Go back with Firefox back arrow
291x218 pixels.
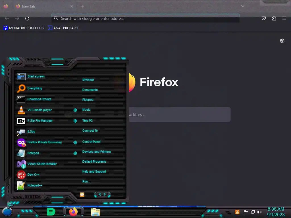tap(7, 18)
